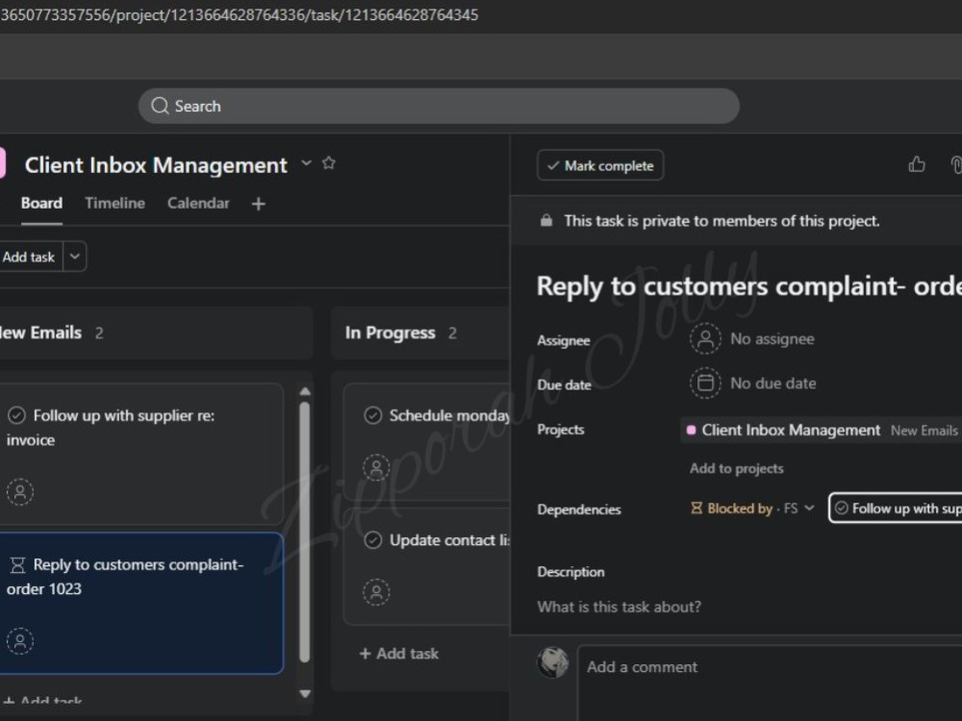The image size is (962, 721).
Task: Open Add task dropdown arrow
Action: [75, 257]
